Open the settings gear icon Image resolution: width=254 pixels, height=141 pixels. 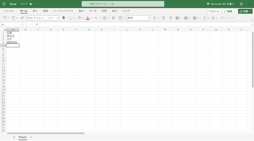coord(241,4)
